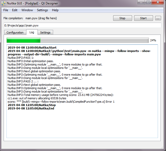Switch to the Settings tab

[45, 32]
